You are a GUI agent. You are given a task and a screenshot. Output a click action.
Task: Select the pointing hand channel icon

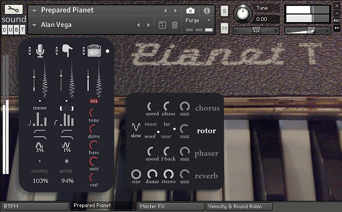click(68, 51)
